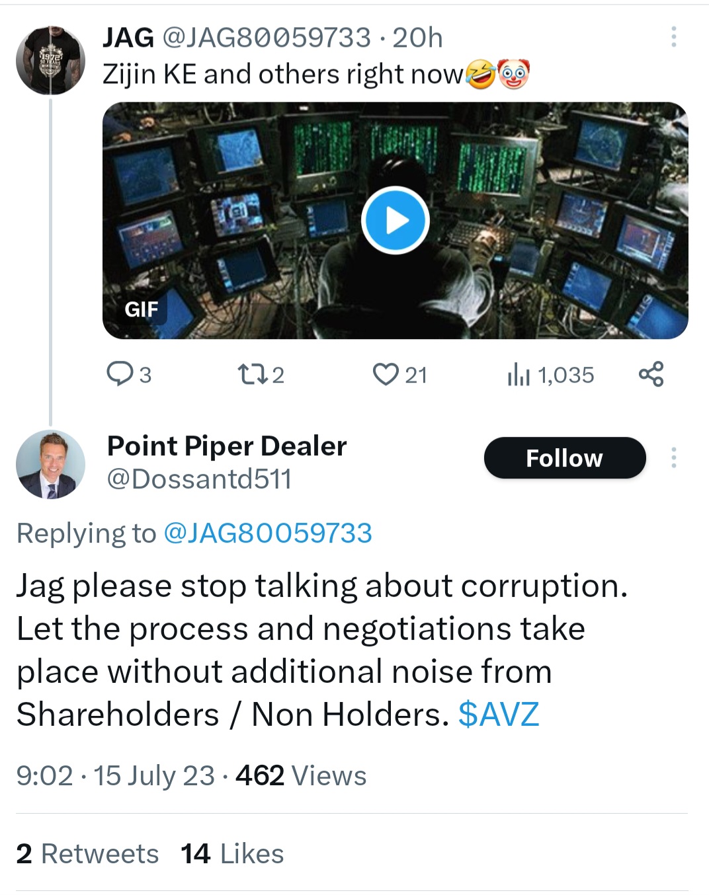Play the GIF in JAG's tweet
Screen dimensions: 709x895
[396, 221]
